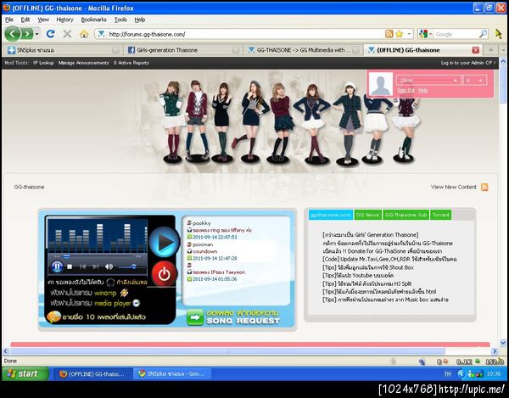Click the winamp icon beside the winamp link
This screenshot has height=398, width=509.
(124, 293)
